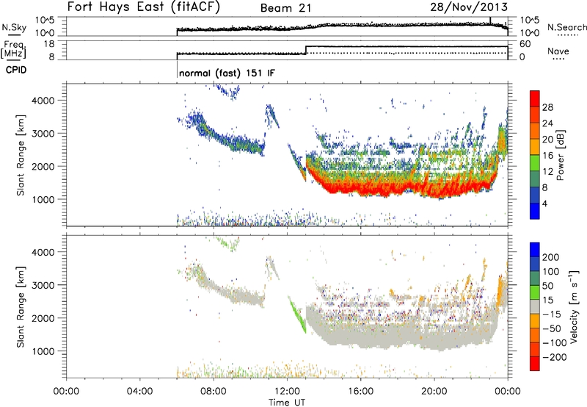The width and height of the screenshot is (587, 407).
Task: Click the 'Power [dB]' colorbar label
Action: pyautogui.click(x=560, y=155)
